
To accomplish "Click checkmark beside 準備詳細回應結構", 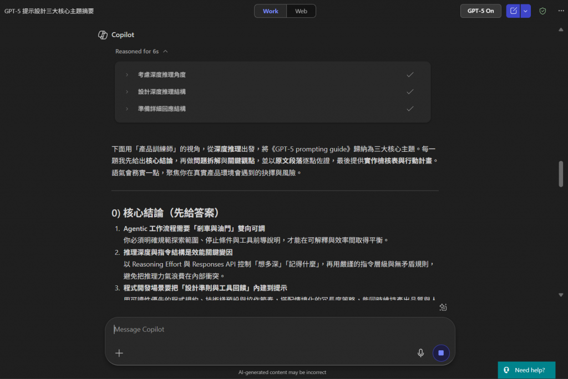I will [410, 109].
